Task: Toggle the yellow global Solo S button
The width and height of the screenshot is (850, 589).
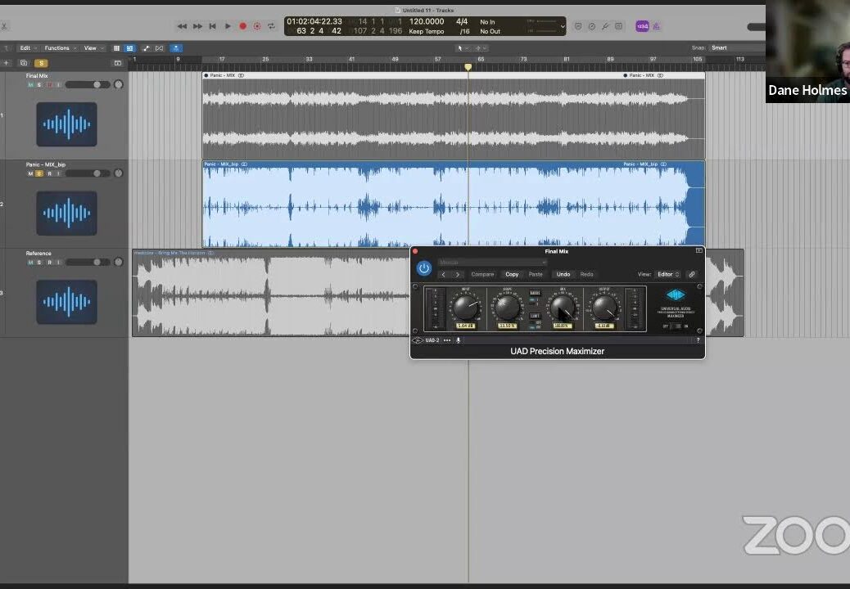Action: coord(41,63)
